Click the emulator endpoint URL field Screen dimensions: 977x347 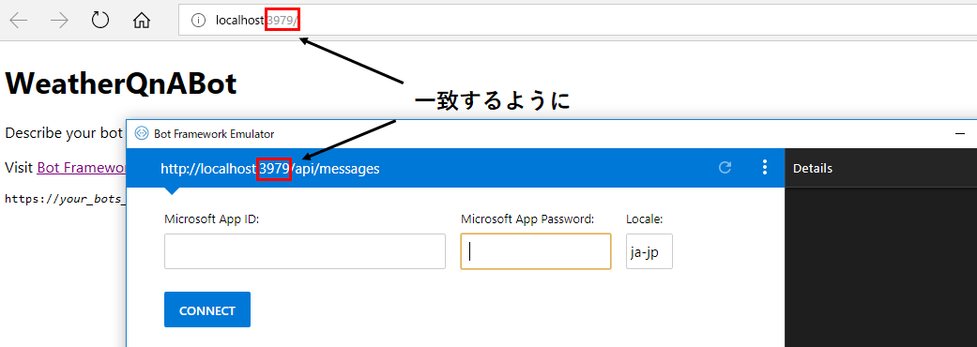pyautogui.click(x=269, y=168)
